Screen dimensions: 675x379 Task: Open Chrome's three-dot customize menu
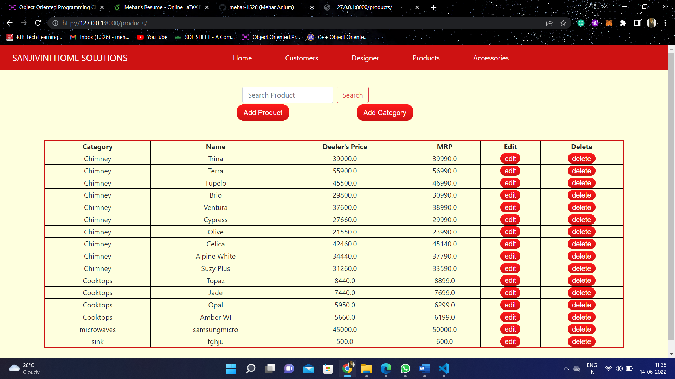pyautogui.click(x=666, y=23)
